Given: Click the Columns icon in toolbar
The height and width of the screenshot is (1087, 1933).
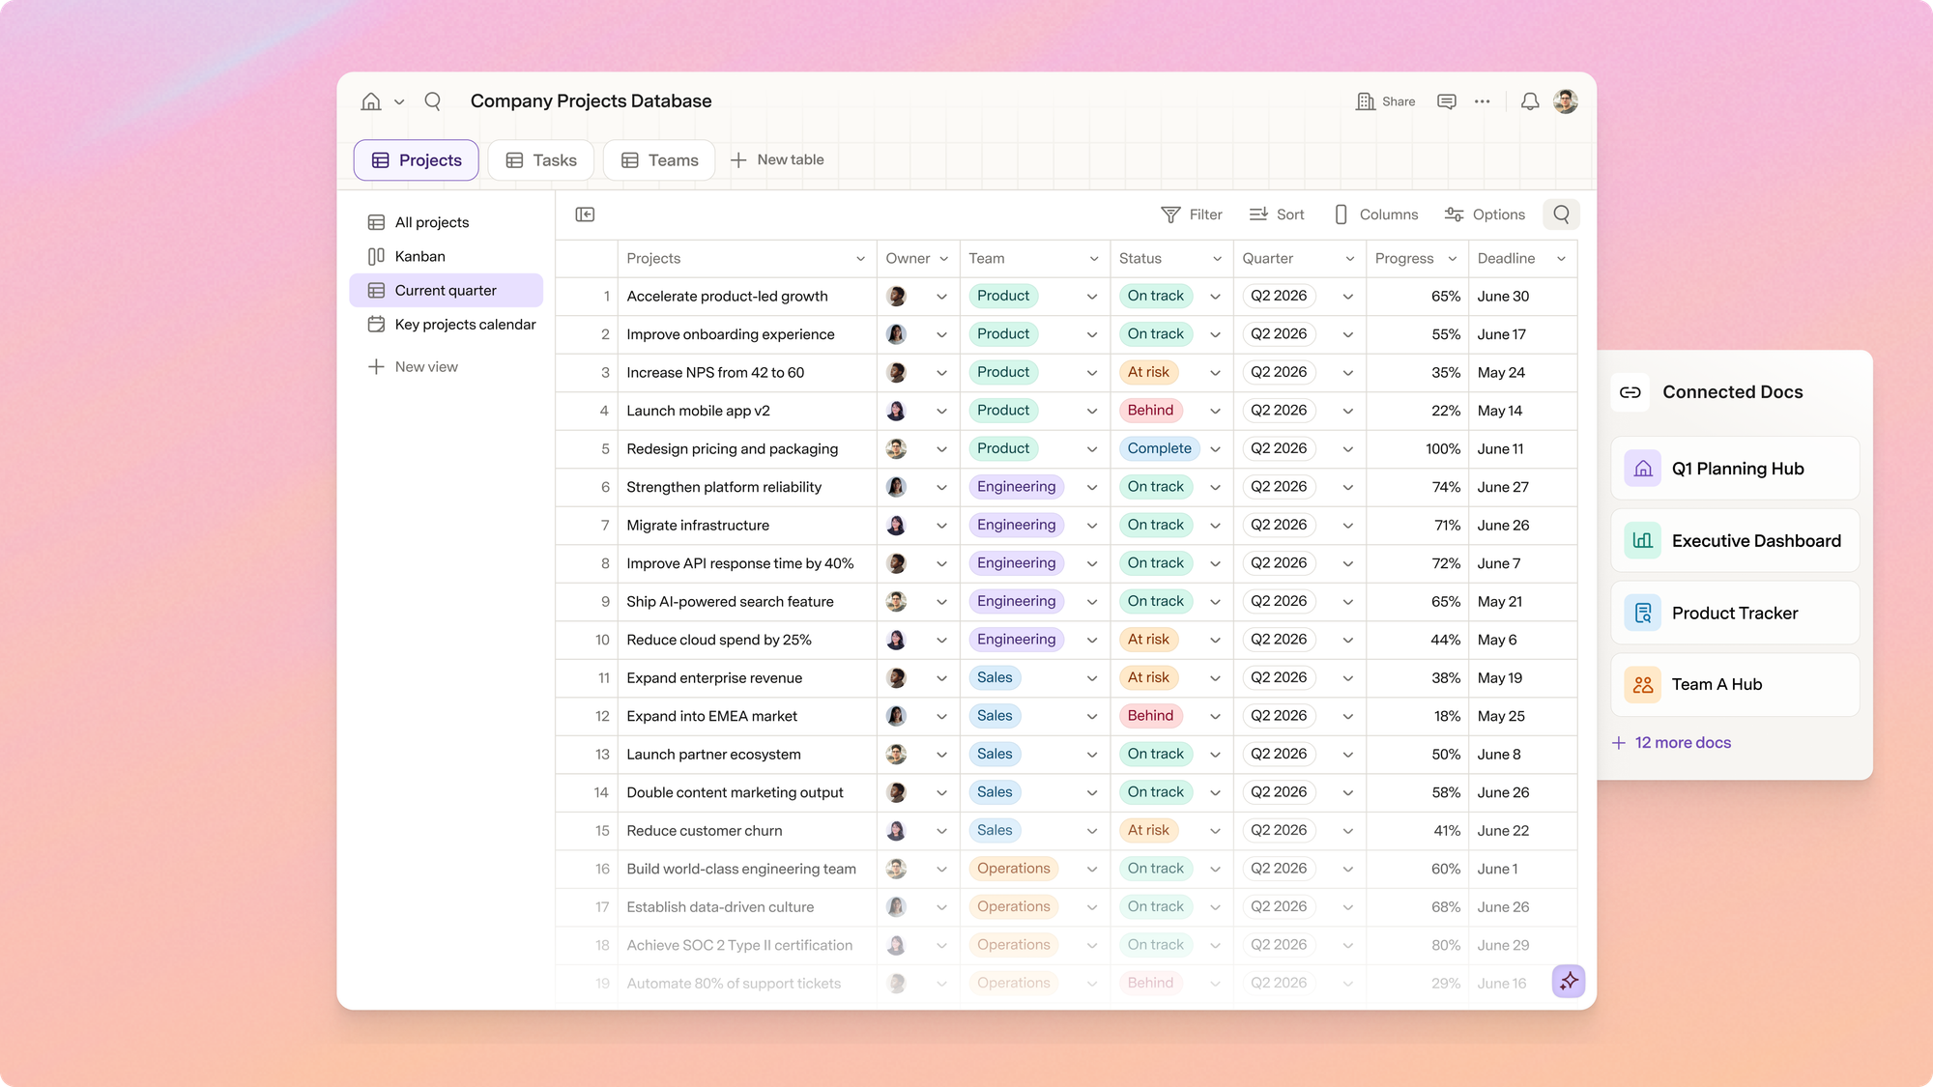Looking at the screenshot, I should click(x=1341, y=215).
